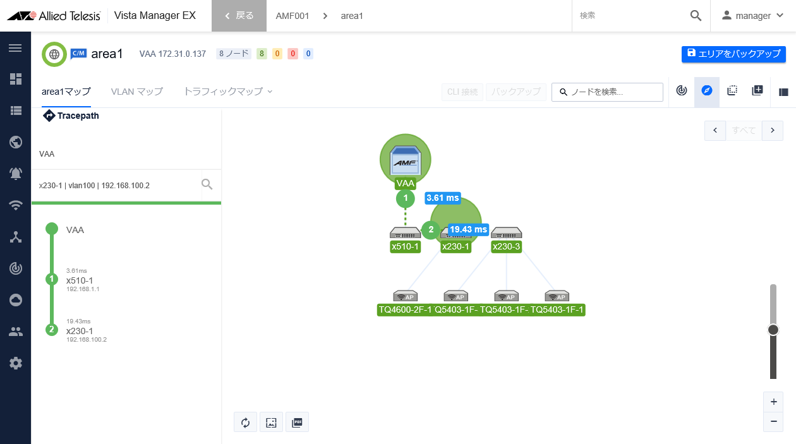Zoom in with the plus button

pos(773,402)
